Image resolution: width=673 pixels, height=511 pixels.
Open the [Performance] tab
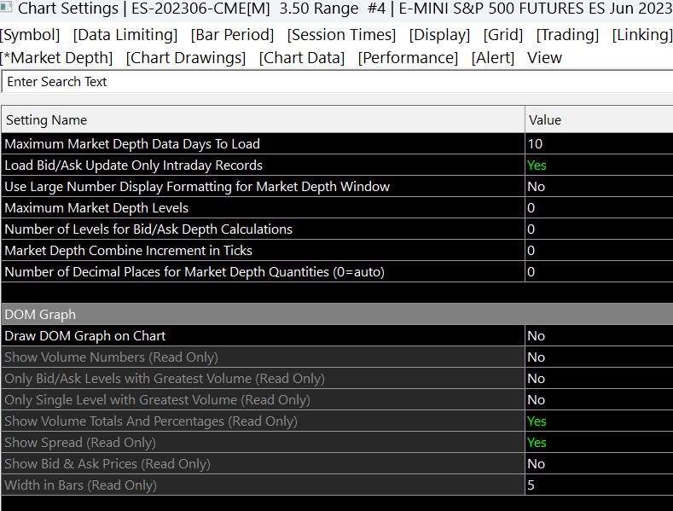pyautogui.click(x=408, y=58)
